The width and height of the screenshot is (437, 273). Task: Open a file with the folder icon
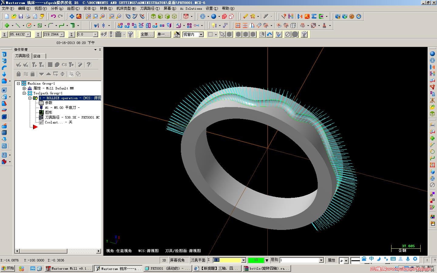coord(14,16)
